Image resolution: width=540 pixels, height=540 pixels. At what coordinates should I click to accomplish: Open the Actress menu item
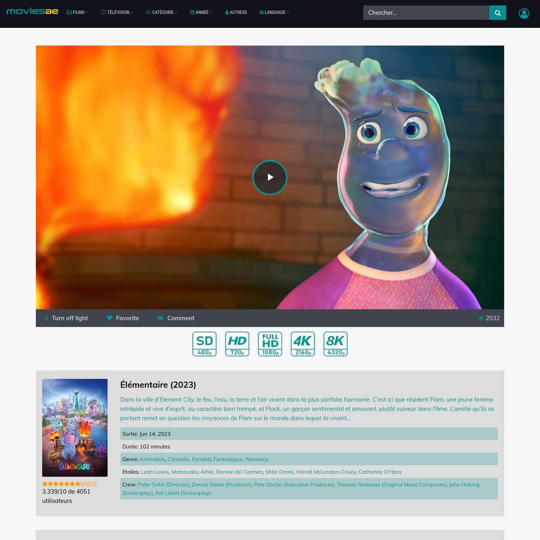coord(236,13)
